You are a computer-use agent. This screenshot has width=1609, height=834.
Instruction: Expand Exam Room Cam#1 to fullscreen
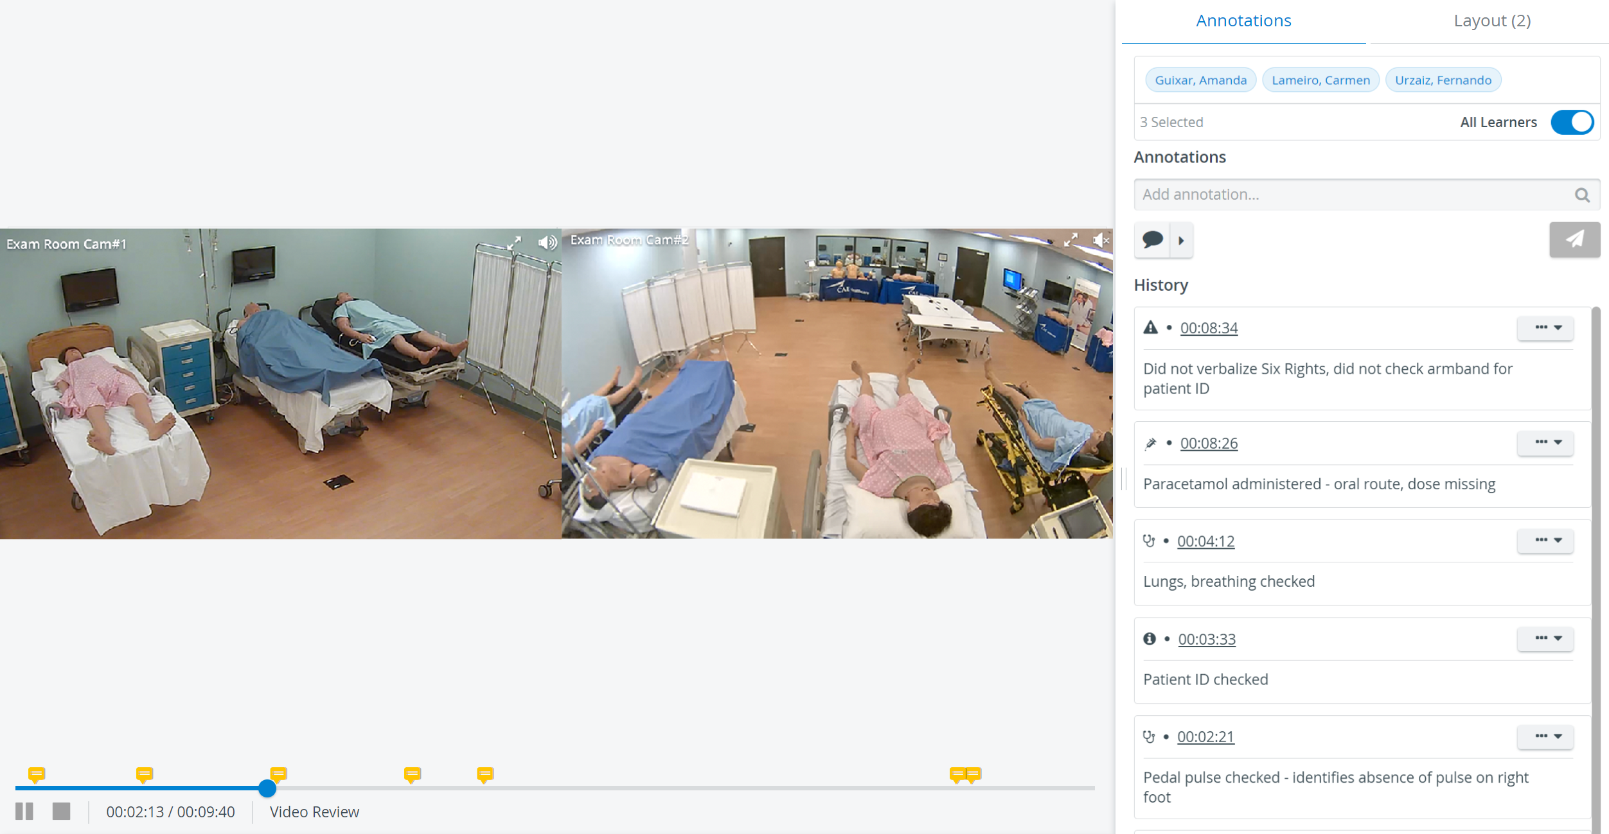click(x=514, y=243)
